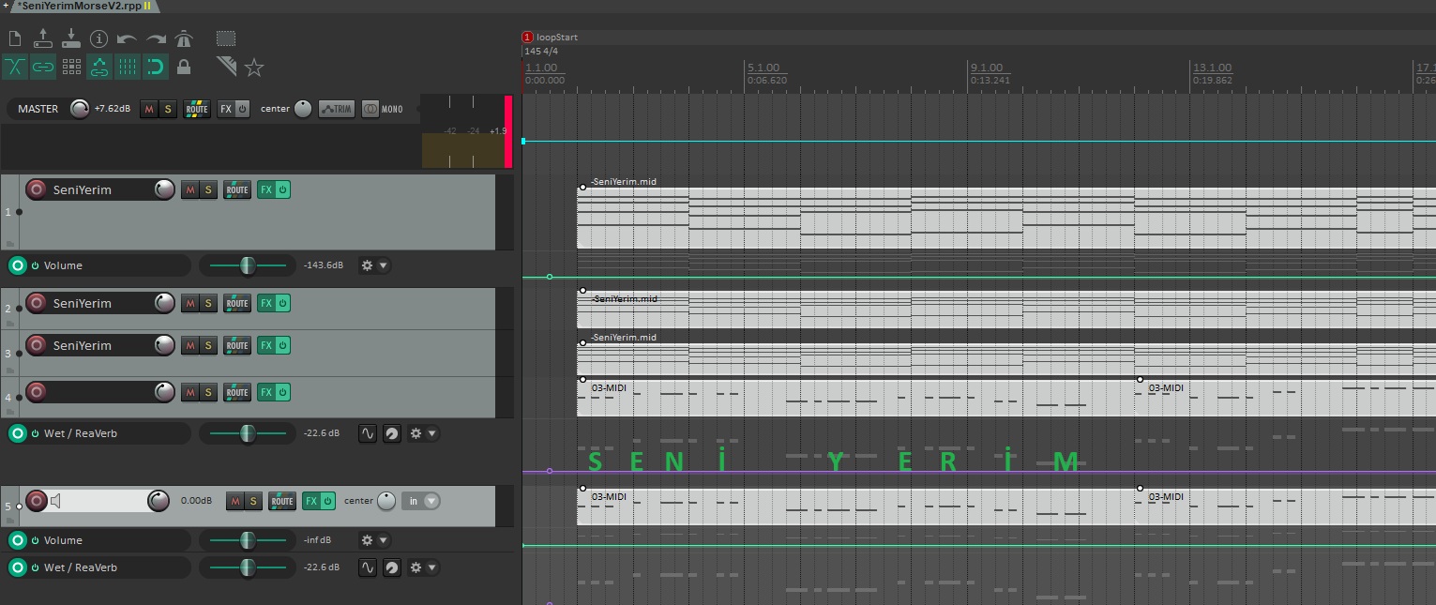Click the master TRIM automation button
The width and height of the screenshot is (1436, 605).
pos(337,110)
